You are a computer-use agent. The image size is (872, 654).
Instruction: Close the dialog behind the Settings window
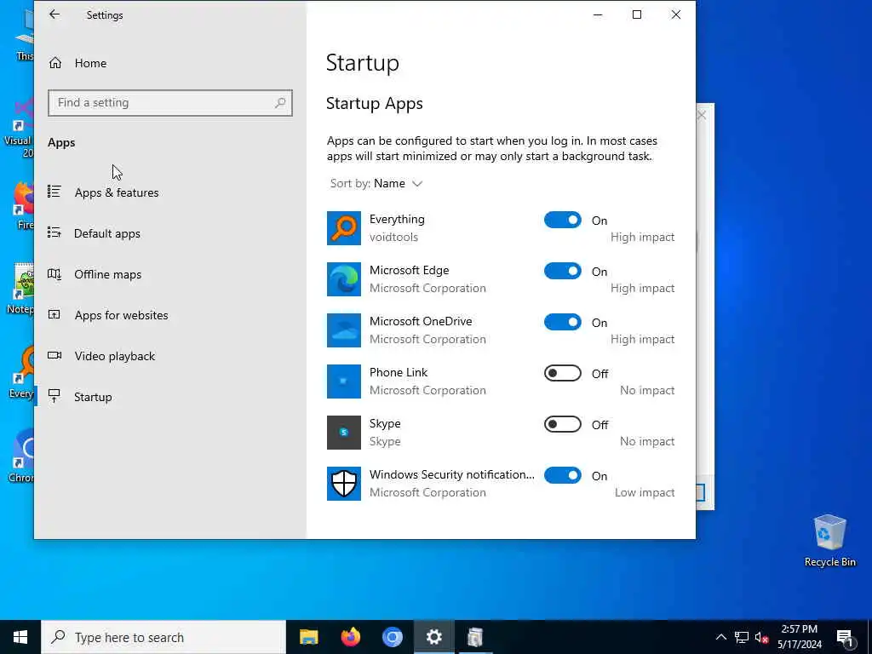[702, 115]
